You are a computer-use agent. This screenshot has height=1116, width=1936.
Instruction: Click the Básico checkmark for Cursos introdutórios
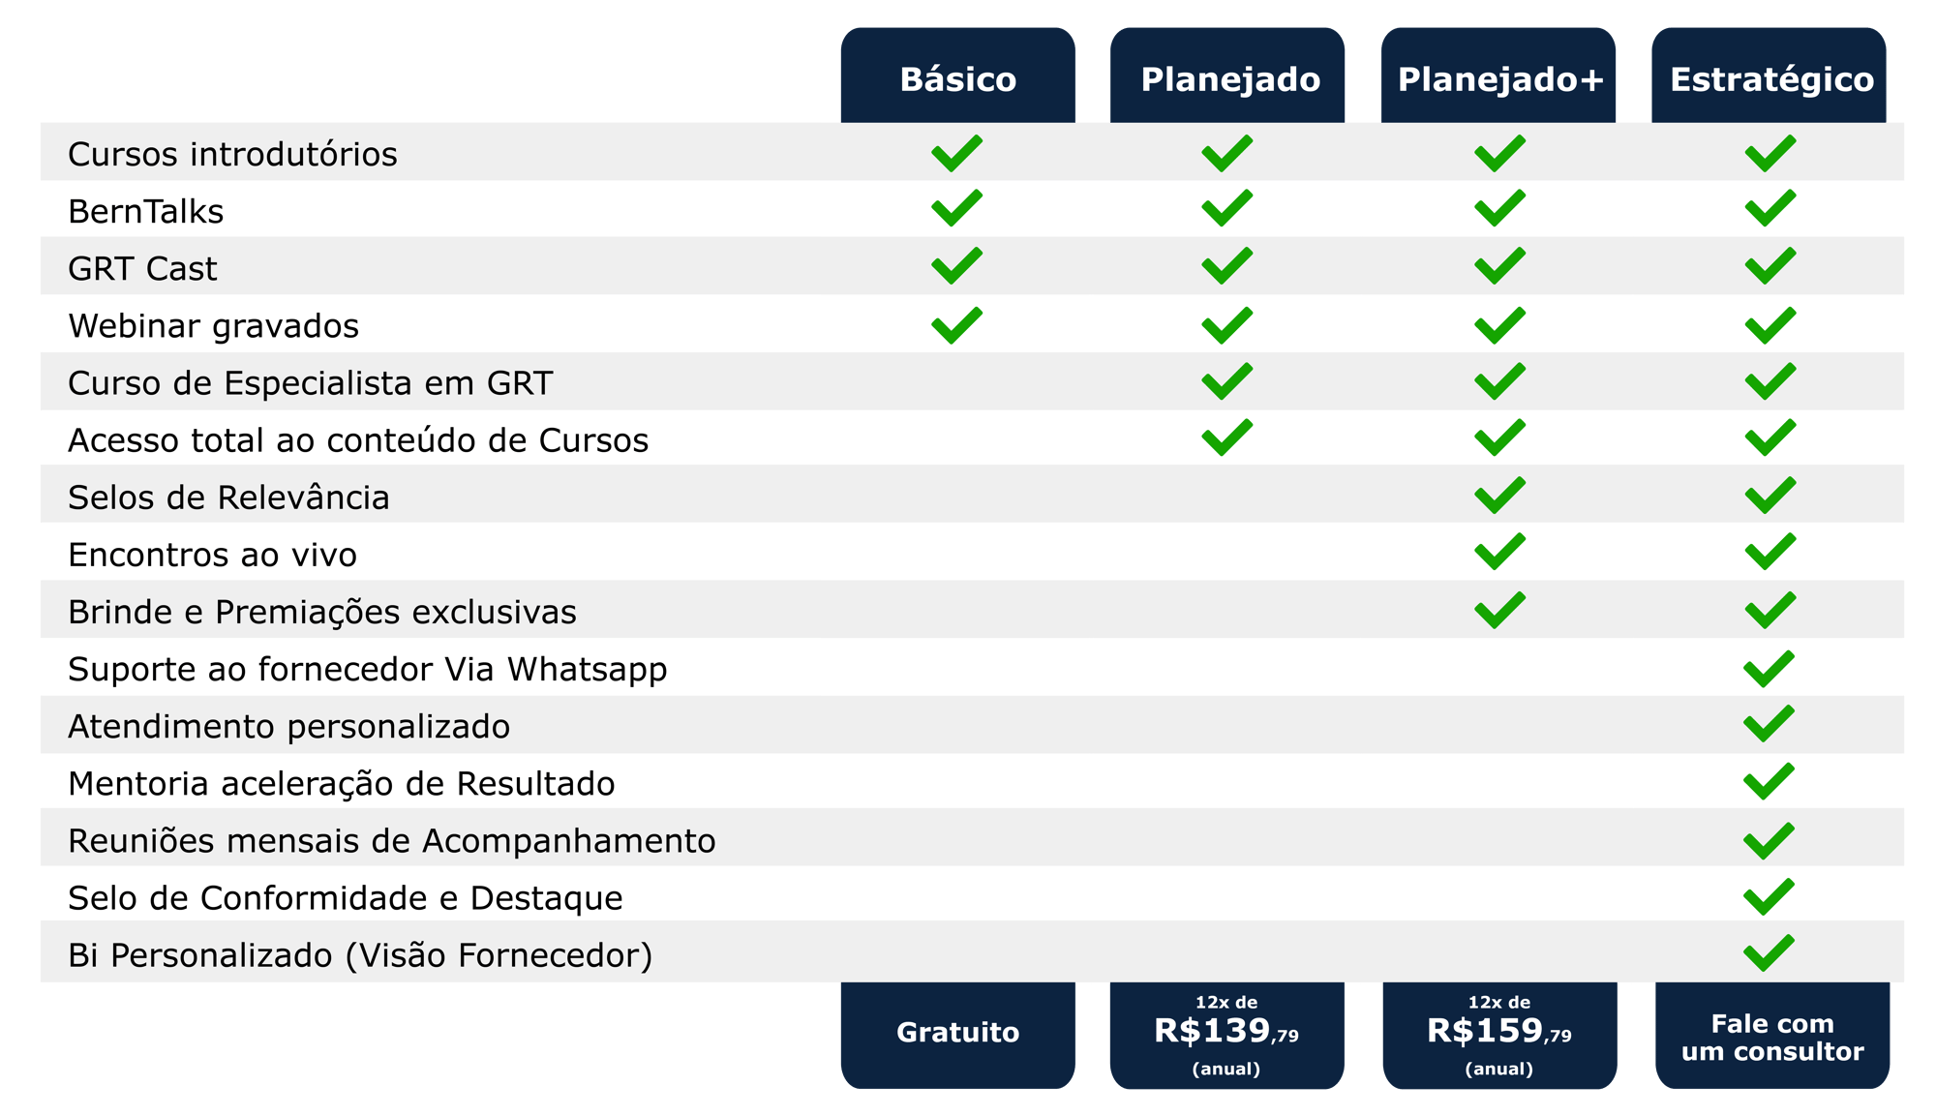[x=956, y=153]
